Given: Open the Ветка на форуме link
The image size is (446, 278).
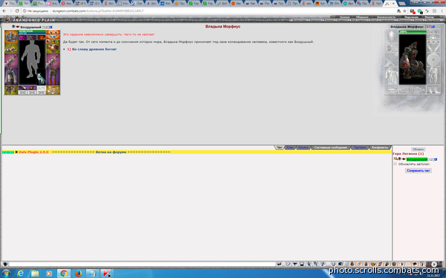Looking at the screenshot, I should click(x=111, y=152).
